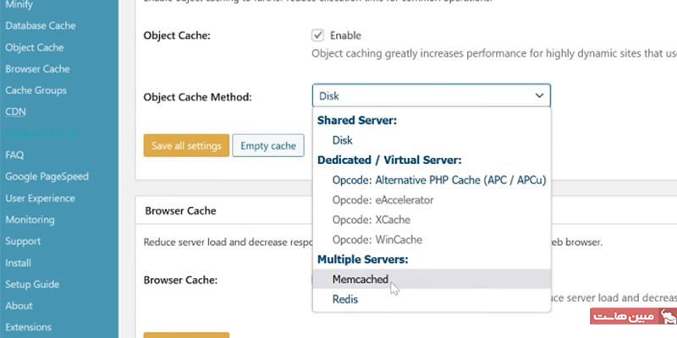This screenshot has width=677, height=338.
Task: Open Minify in the sidebar
Action: (20, 4)
